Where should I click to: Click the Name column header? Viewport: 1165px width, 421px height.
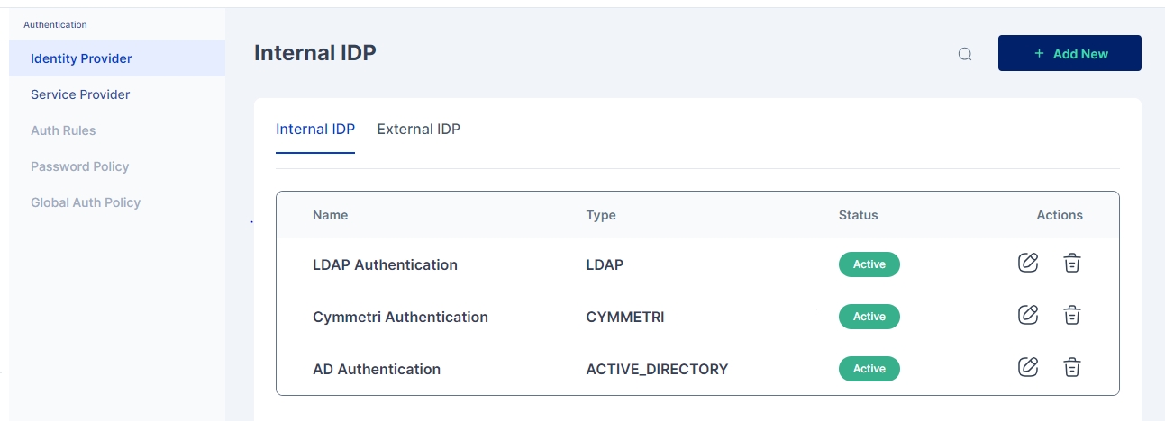coord(330,215)
